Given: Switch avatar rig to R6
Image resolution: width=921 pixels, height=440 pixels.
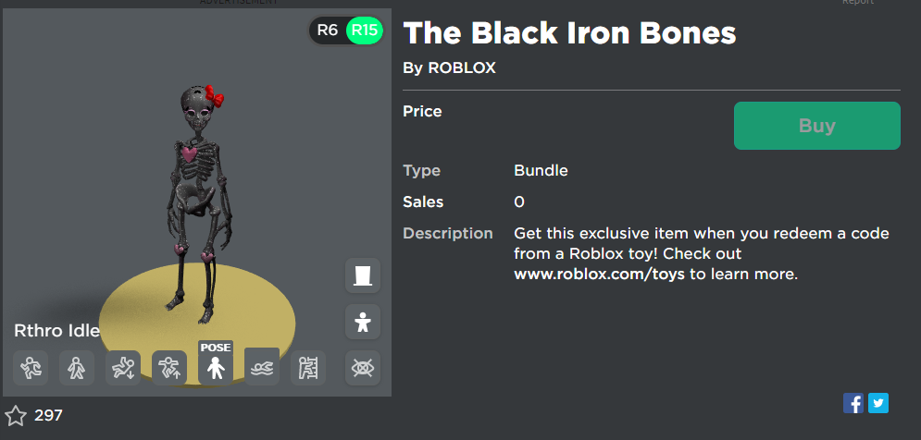Looking at the screenshot, I should (x=328, y=30).
